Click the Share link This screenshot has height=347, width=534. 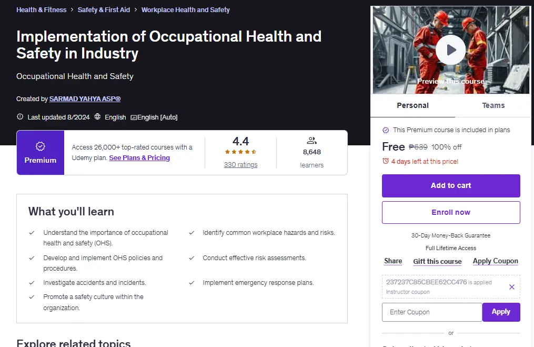pos(393,261)
